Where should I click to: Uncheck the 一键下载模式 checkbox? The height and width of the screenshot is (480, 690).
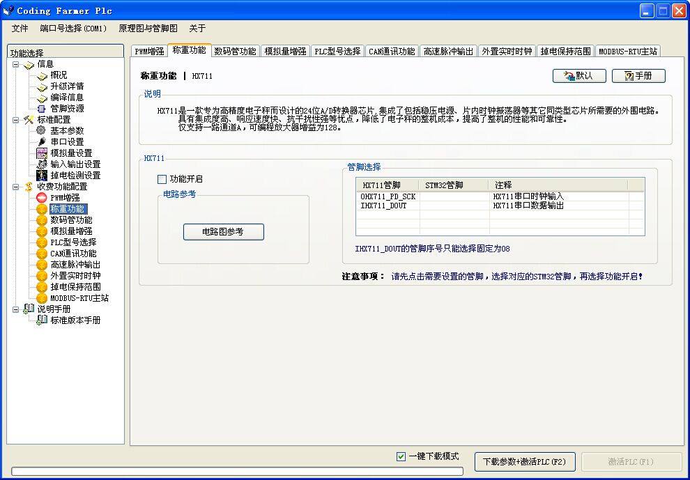point(401,457)
